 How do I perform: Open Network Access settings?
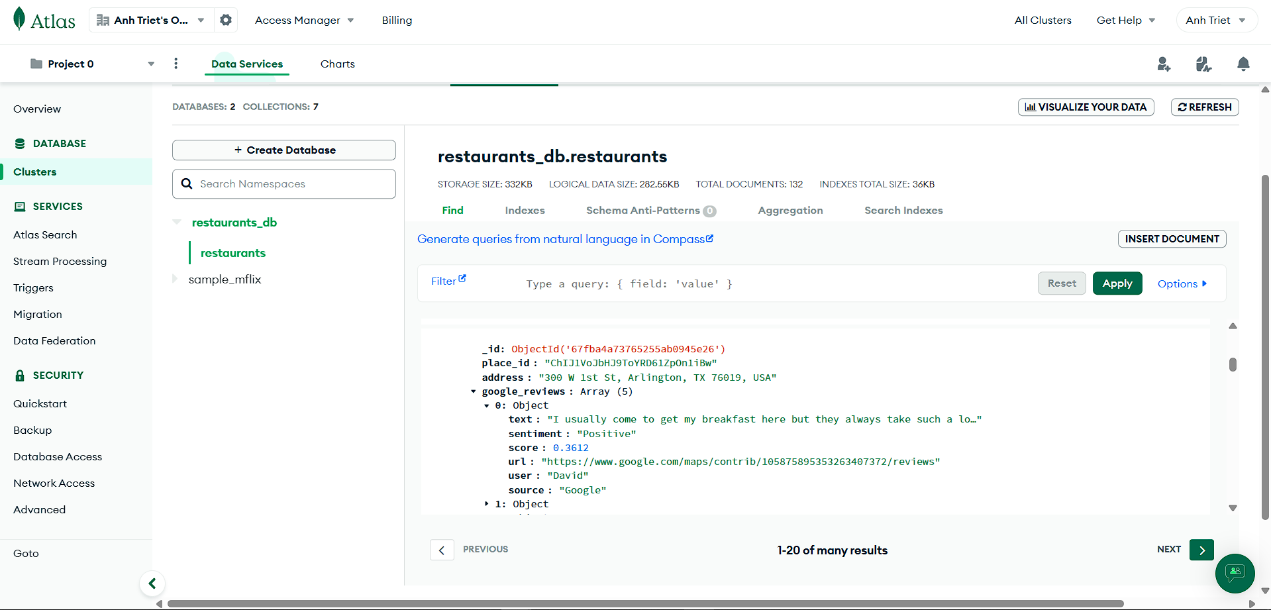[54, 483]
